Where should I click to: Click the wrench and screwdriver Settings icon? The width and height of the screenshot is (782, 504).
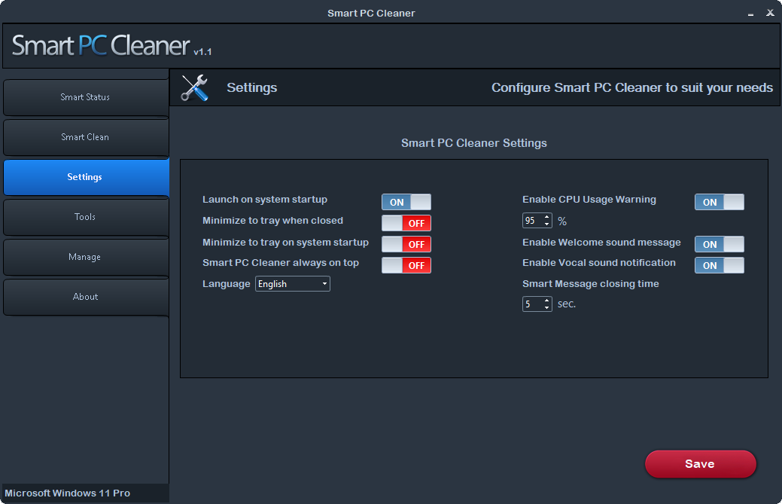194,87
